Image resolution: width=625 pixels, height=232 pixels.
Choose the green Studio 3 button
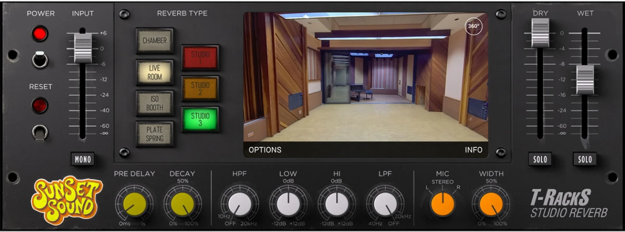[200, 119]
